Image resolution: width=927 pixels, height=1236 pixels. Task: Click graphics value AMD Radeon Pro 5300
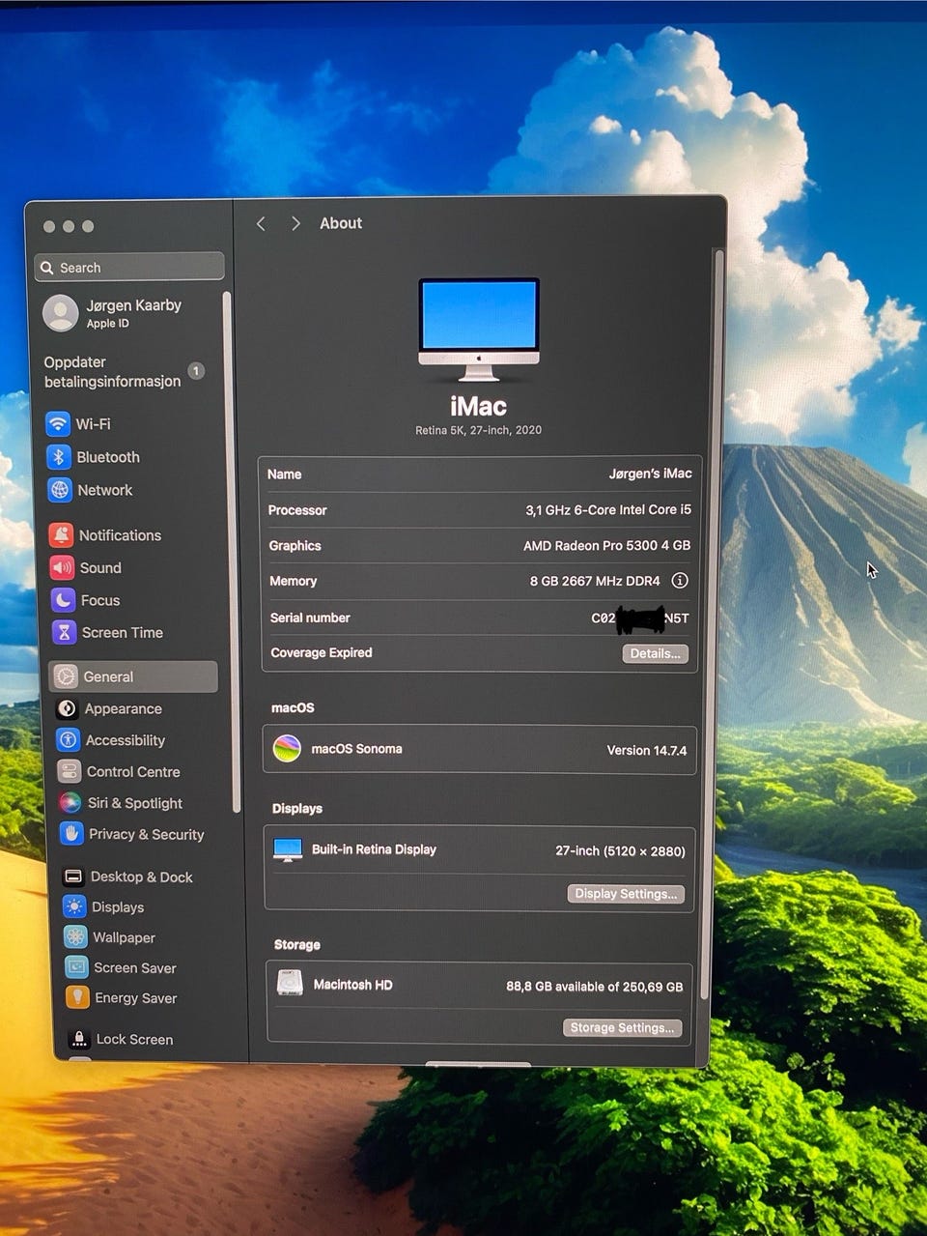tap(606, 545)
